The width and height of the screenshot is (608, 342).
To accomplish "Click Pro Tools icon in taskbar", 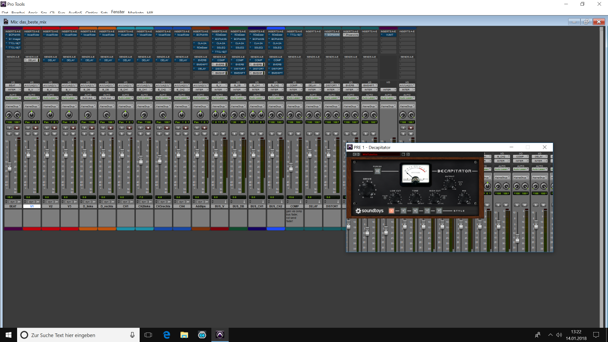I will pos(219,335).
